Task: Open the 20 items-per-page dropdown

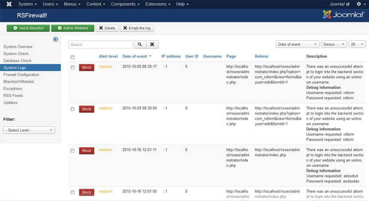Action: tap(357, 44)
